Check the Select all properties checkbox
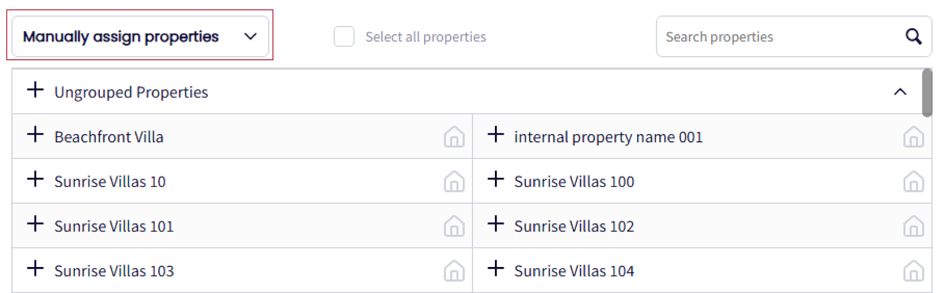 [x=344, y=37]
